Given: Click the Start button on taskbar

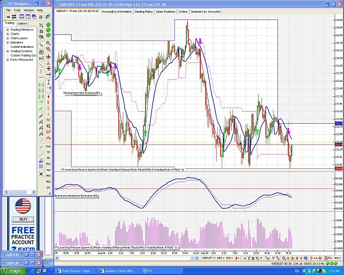Looking at the screenshot, I should click(14, 271).
